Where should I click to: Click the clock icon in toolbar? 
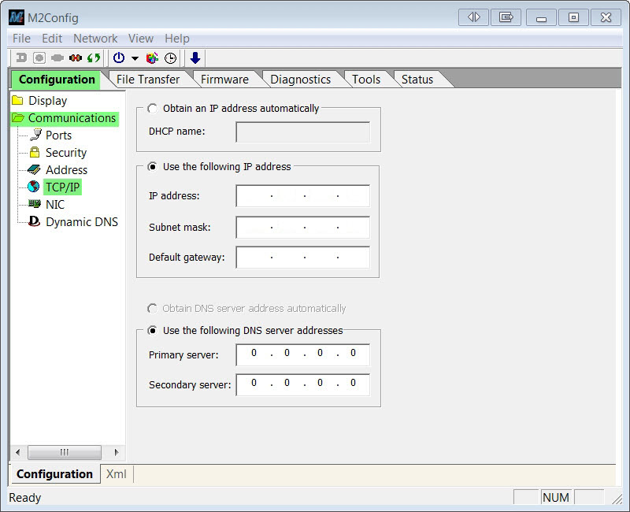pos(170,58)
